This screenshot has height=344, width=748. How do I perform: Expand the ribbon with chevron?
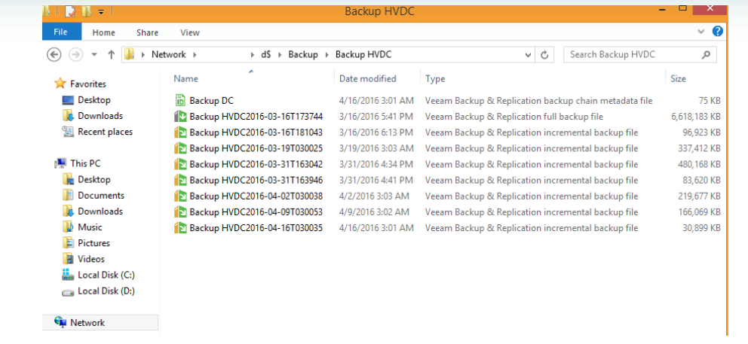pyautogui.click(x=702, y=32)
